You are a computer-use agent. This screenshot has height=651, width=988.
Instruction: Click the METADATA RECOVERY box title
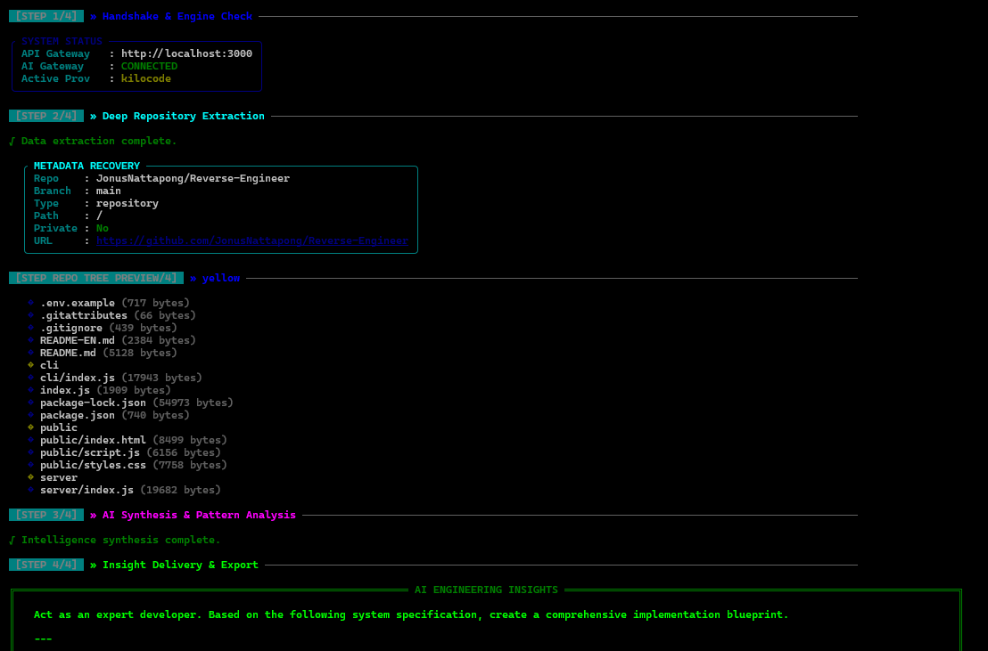87,166
